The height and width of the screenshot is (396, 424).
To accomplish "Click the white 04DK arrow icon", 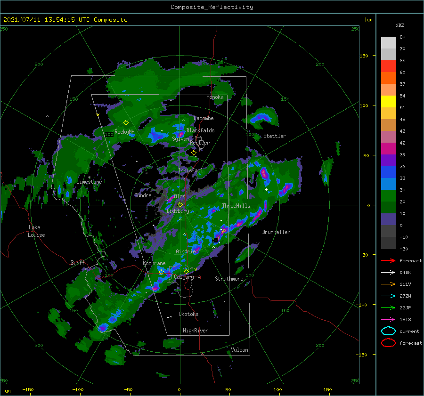I will coord(388,272).
